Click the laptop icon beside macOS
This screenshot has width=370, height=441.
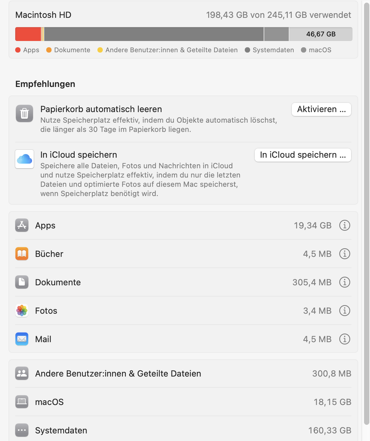pyautogui.click(x=22, y=402)
